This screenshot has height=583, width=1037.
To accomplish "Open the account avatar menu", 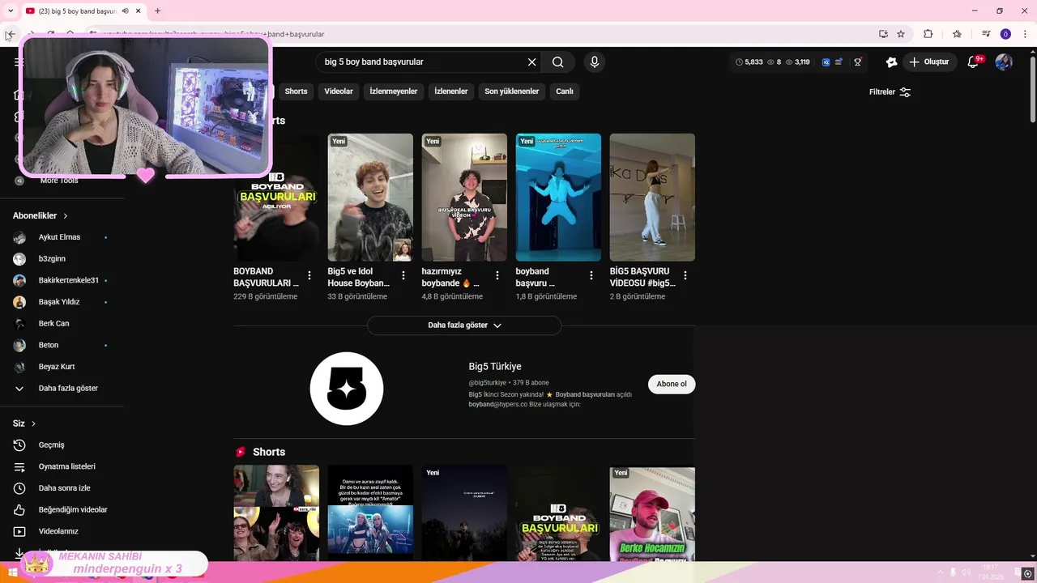I will [x=1004, y=62].
